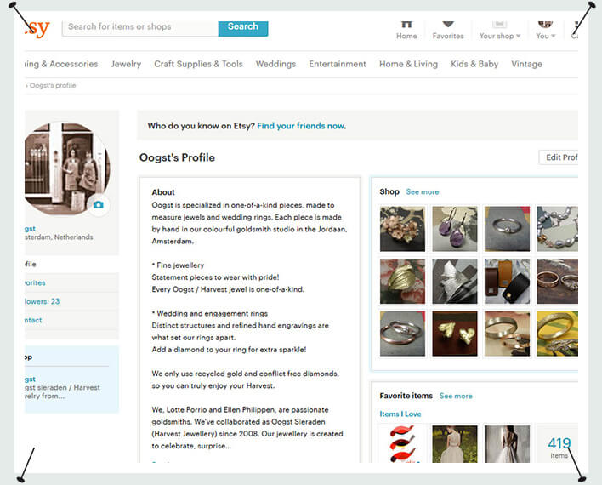Open the Jewelry category menu
Image resolution: width=602 pixels, height=485 pixels.
(126, 64)
